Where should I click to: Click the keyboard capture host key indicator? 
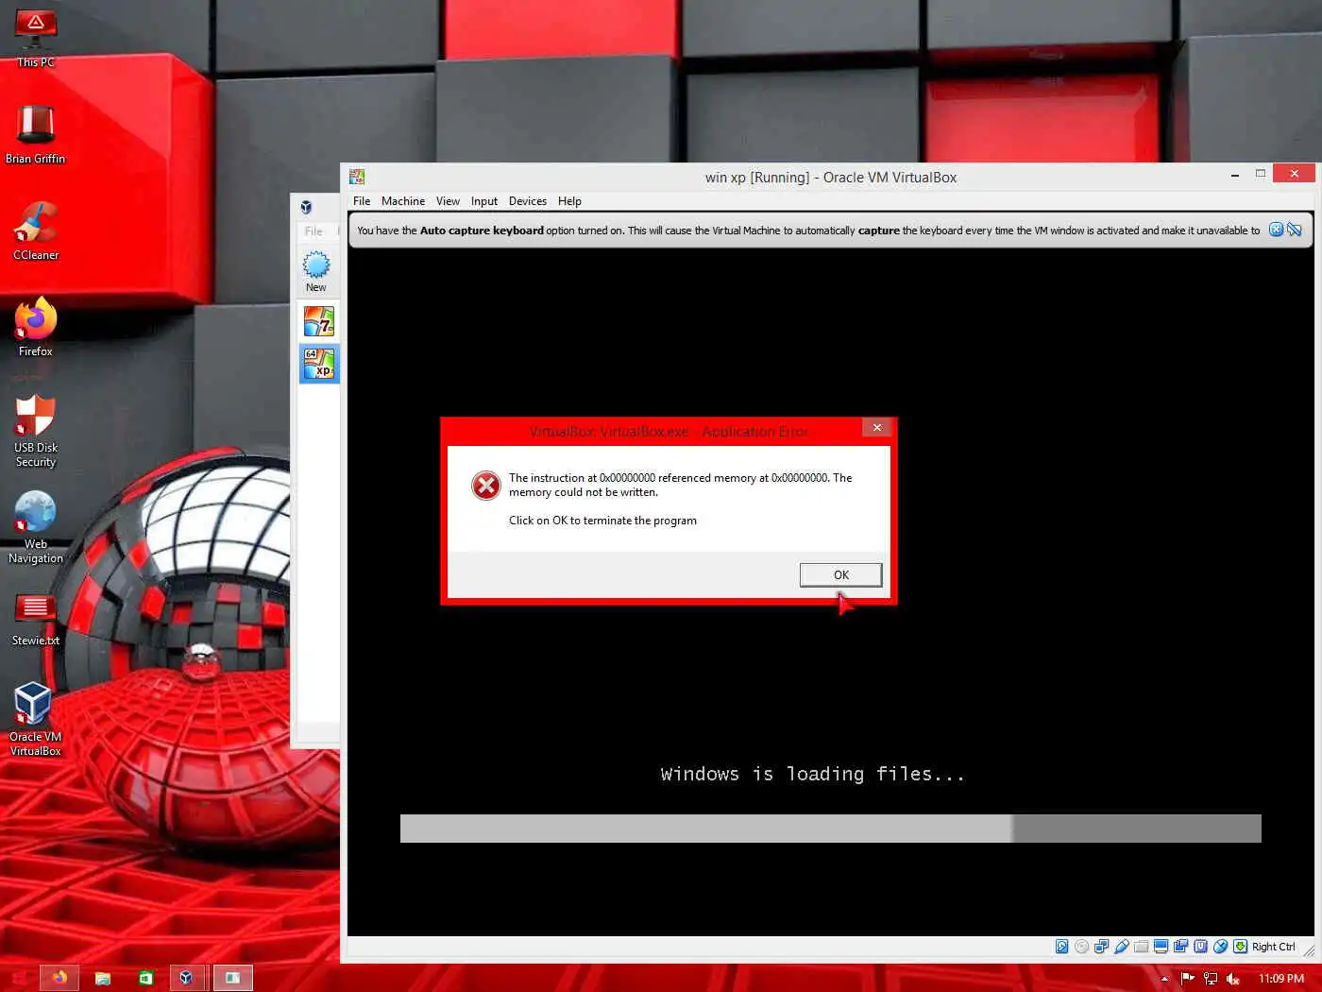[1240, 947]
